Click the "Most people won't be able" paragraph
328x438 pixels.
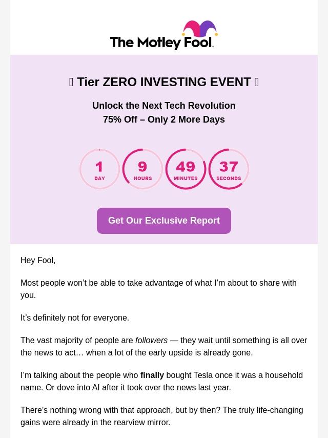158,289
